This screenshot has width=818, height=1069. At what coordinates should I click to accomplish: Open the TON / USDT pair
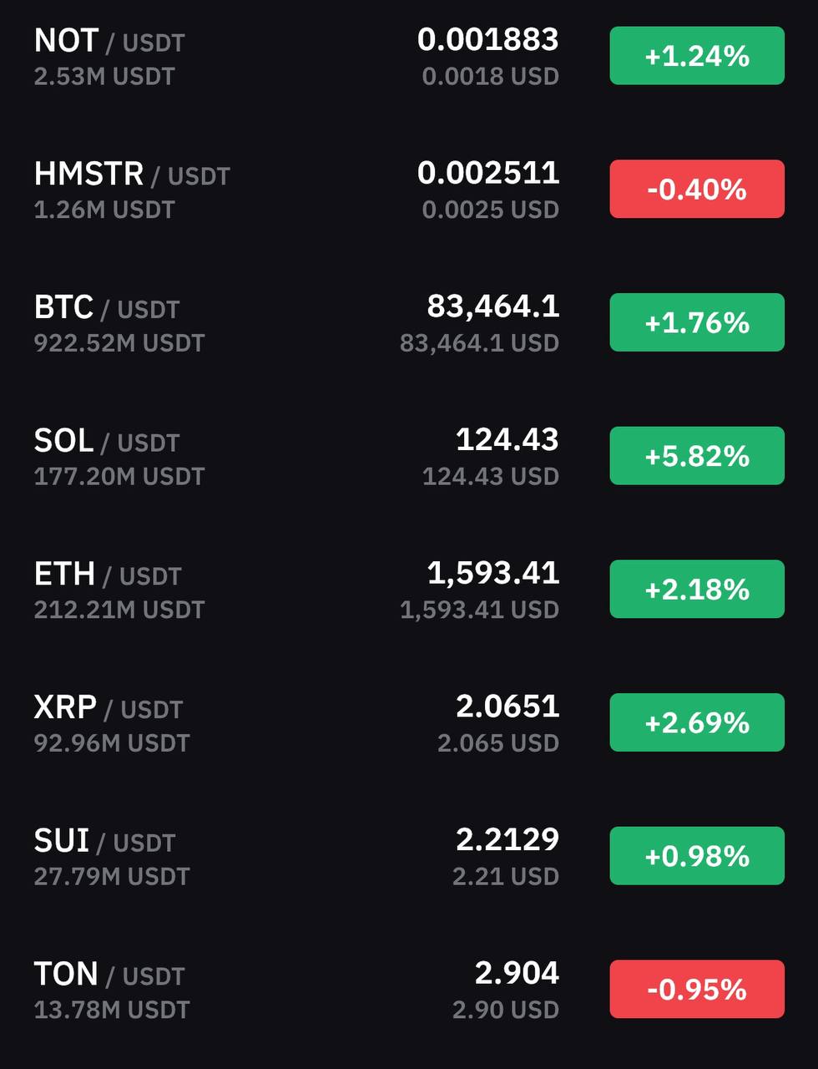point(409,990)
